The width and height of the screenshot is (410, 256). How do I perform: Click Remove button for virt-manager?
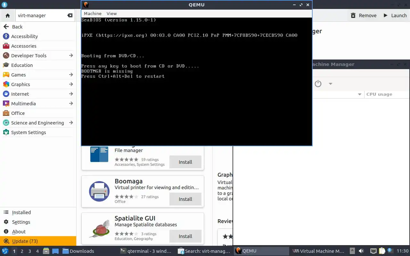pos(364,15)
